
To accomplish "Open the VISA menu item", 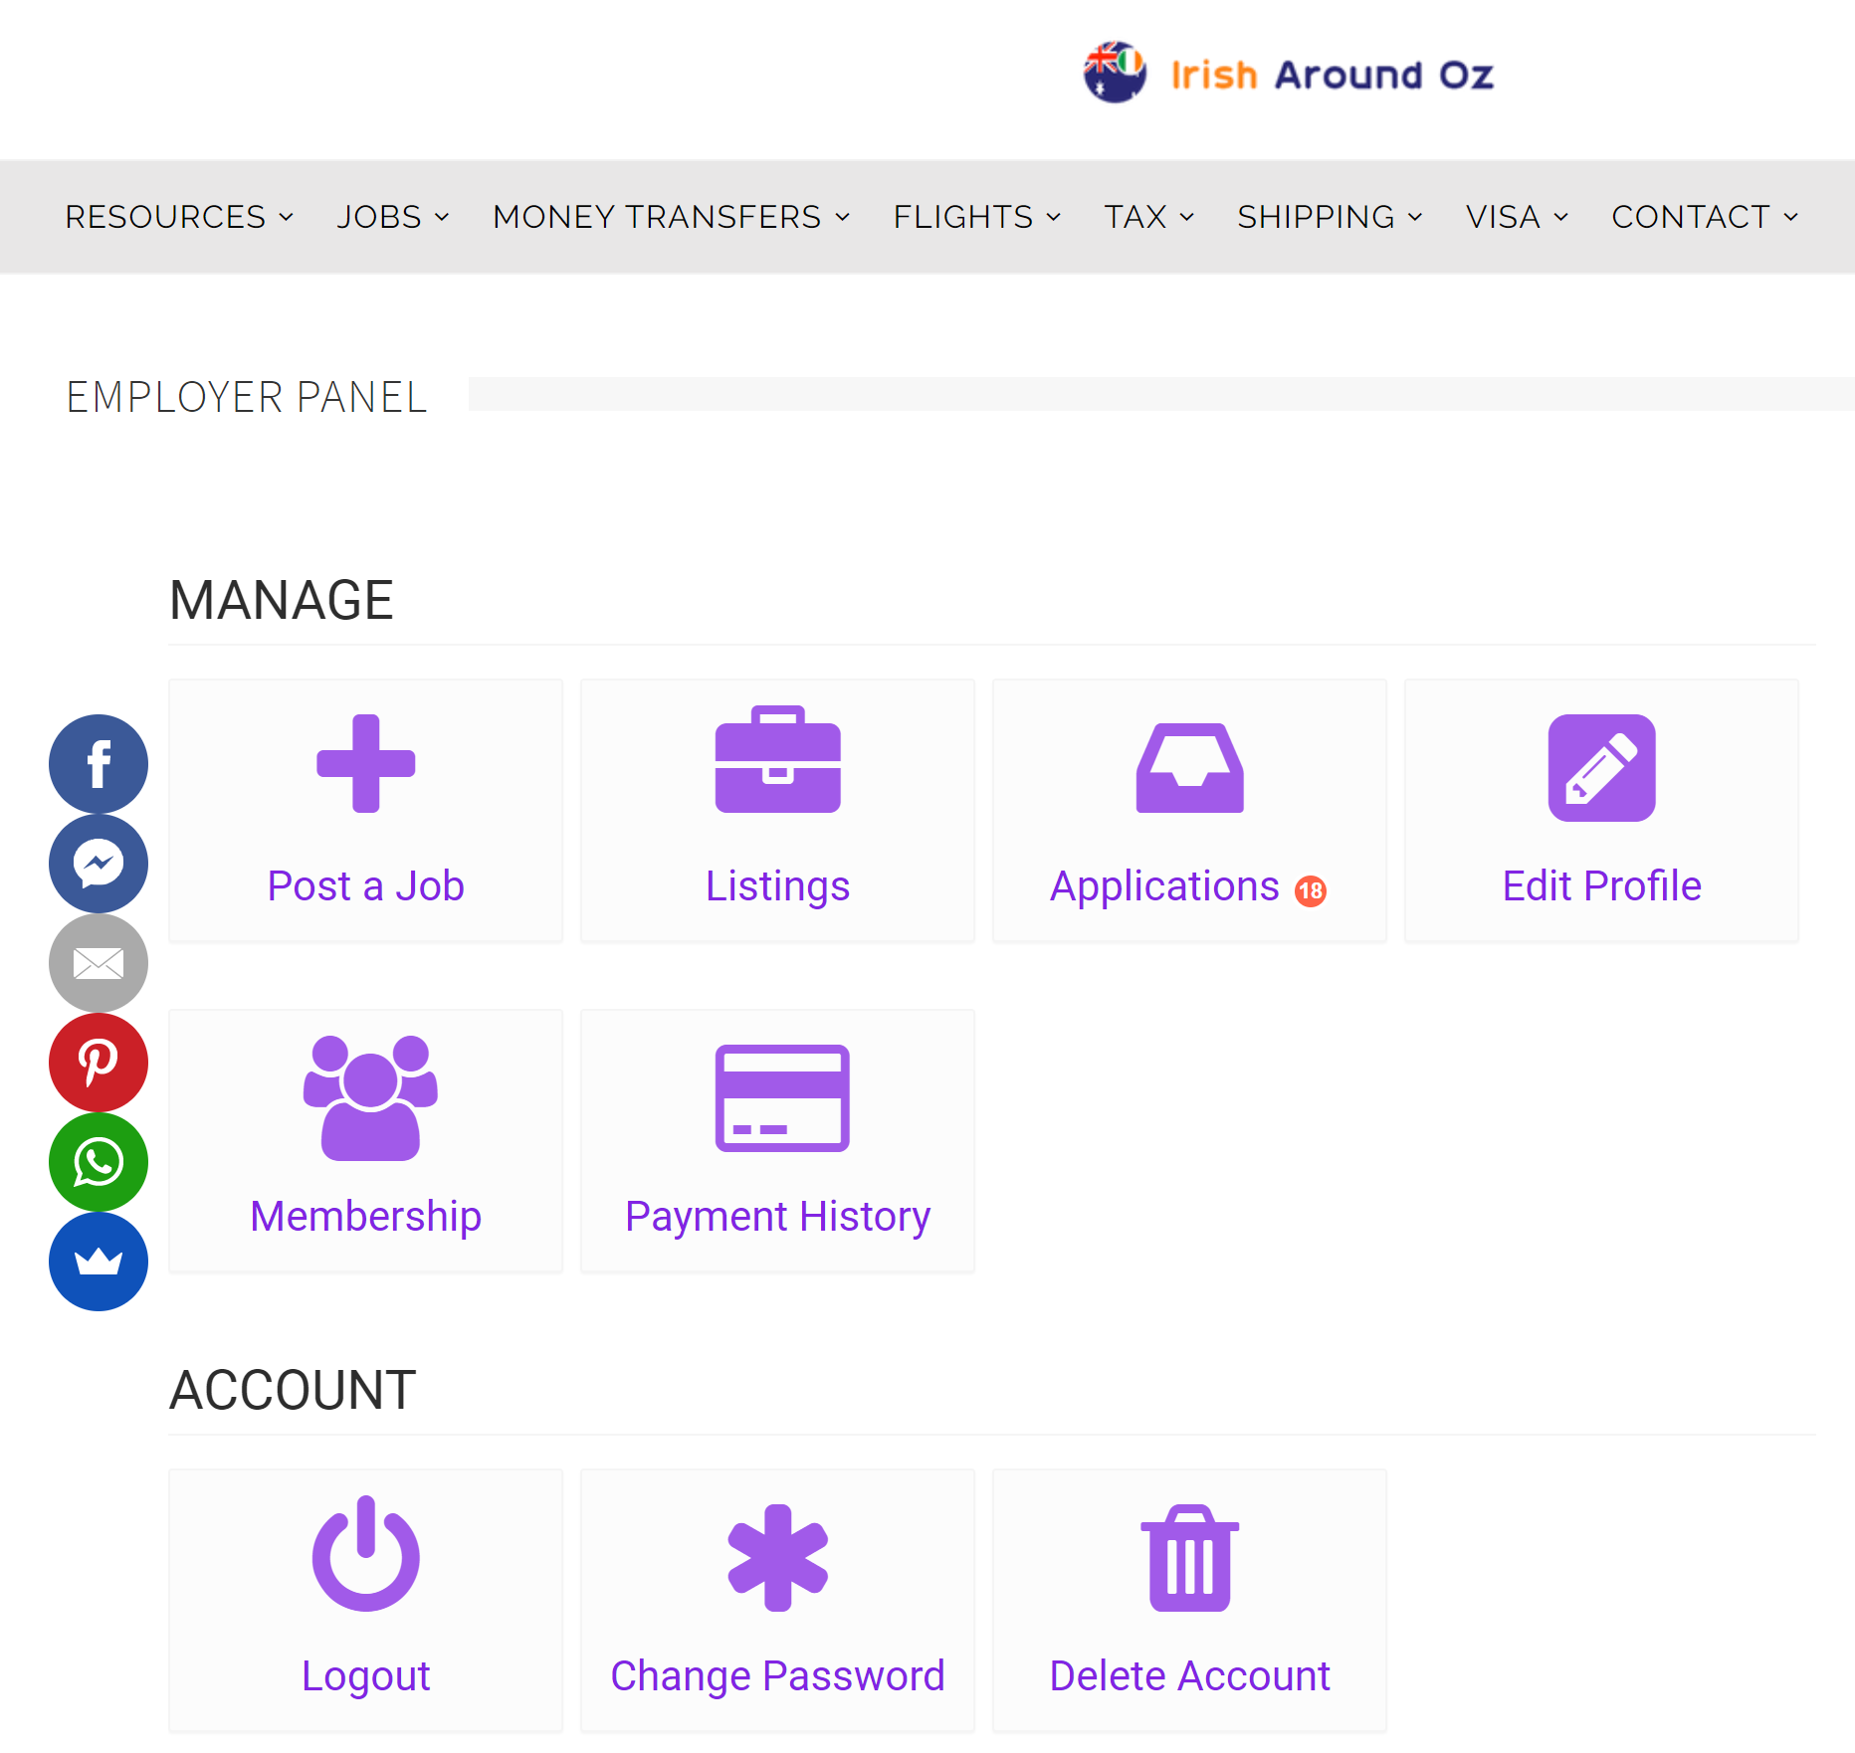I will 1503,217.
